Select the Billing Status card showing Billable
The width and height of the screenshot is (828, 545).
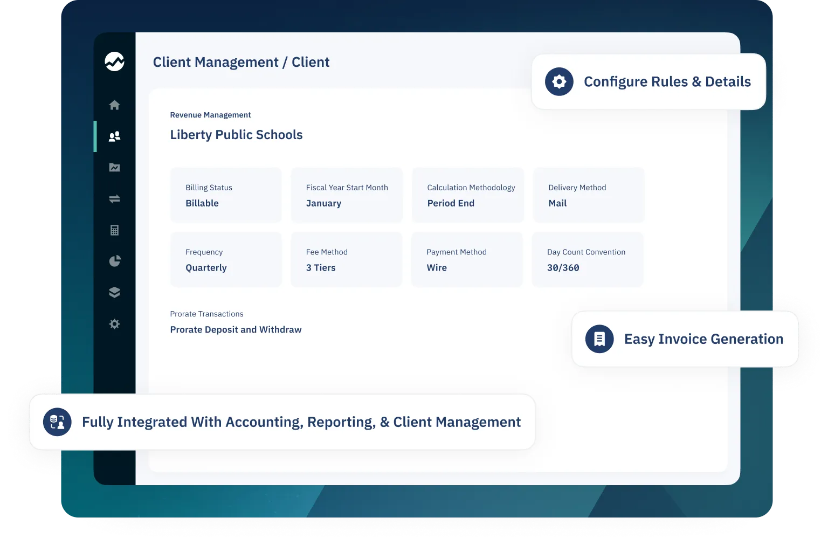click(226, 195)
